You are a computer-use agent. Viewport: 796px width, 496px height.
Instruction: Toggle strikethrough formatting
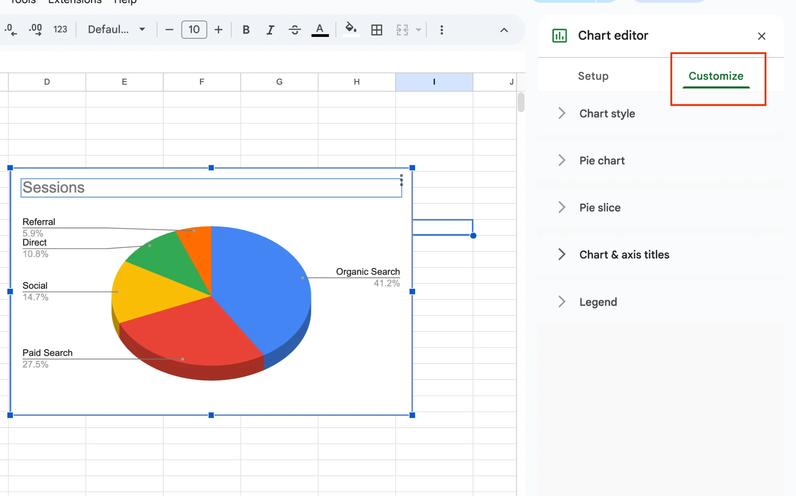click(295, 29)
